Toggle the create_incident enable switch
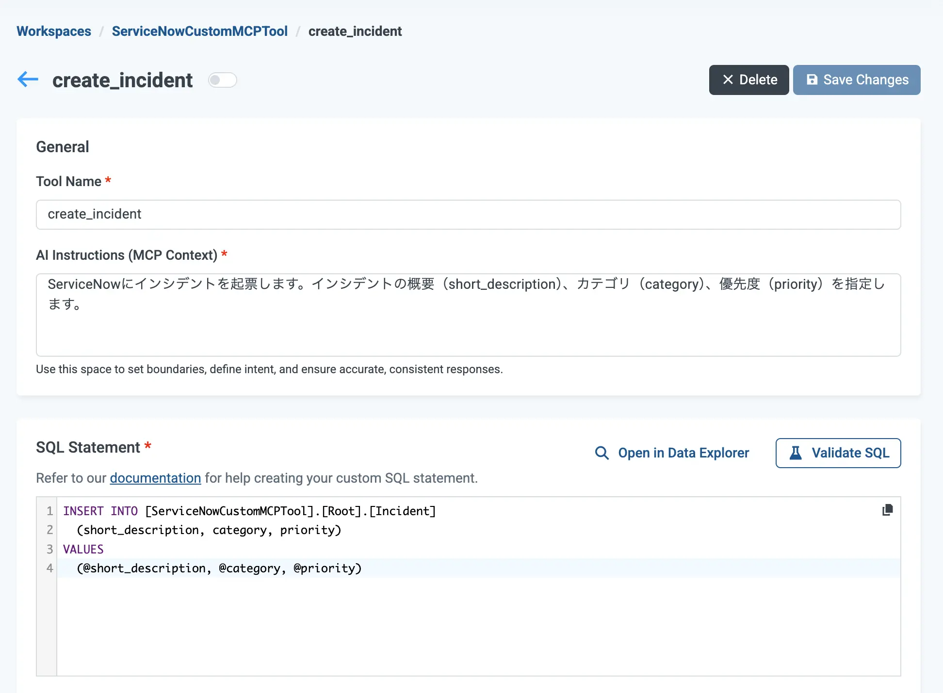 pos(222,80)
